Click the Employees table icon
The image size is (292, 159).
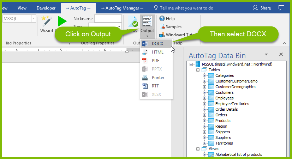tap(211, 98)
